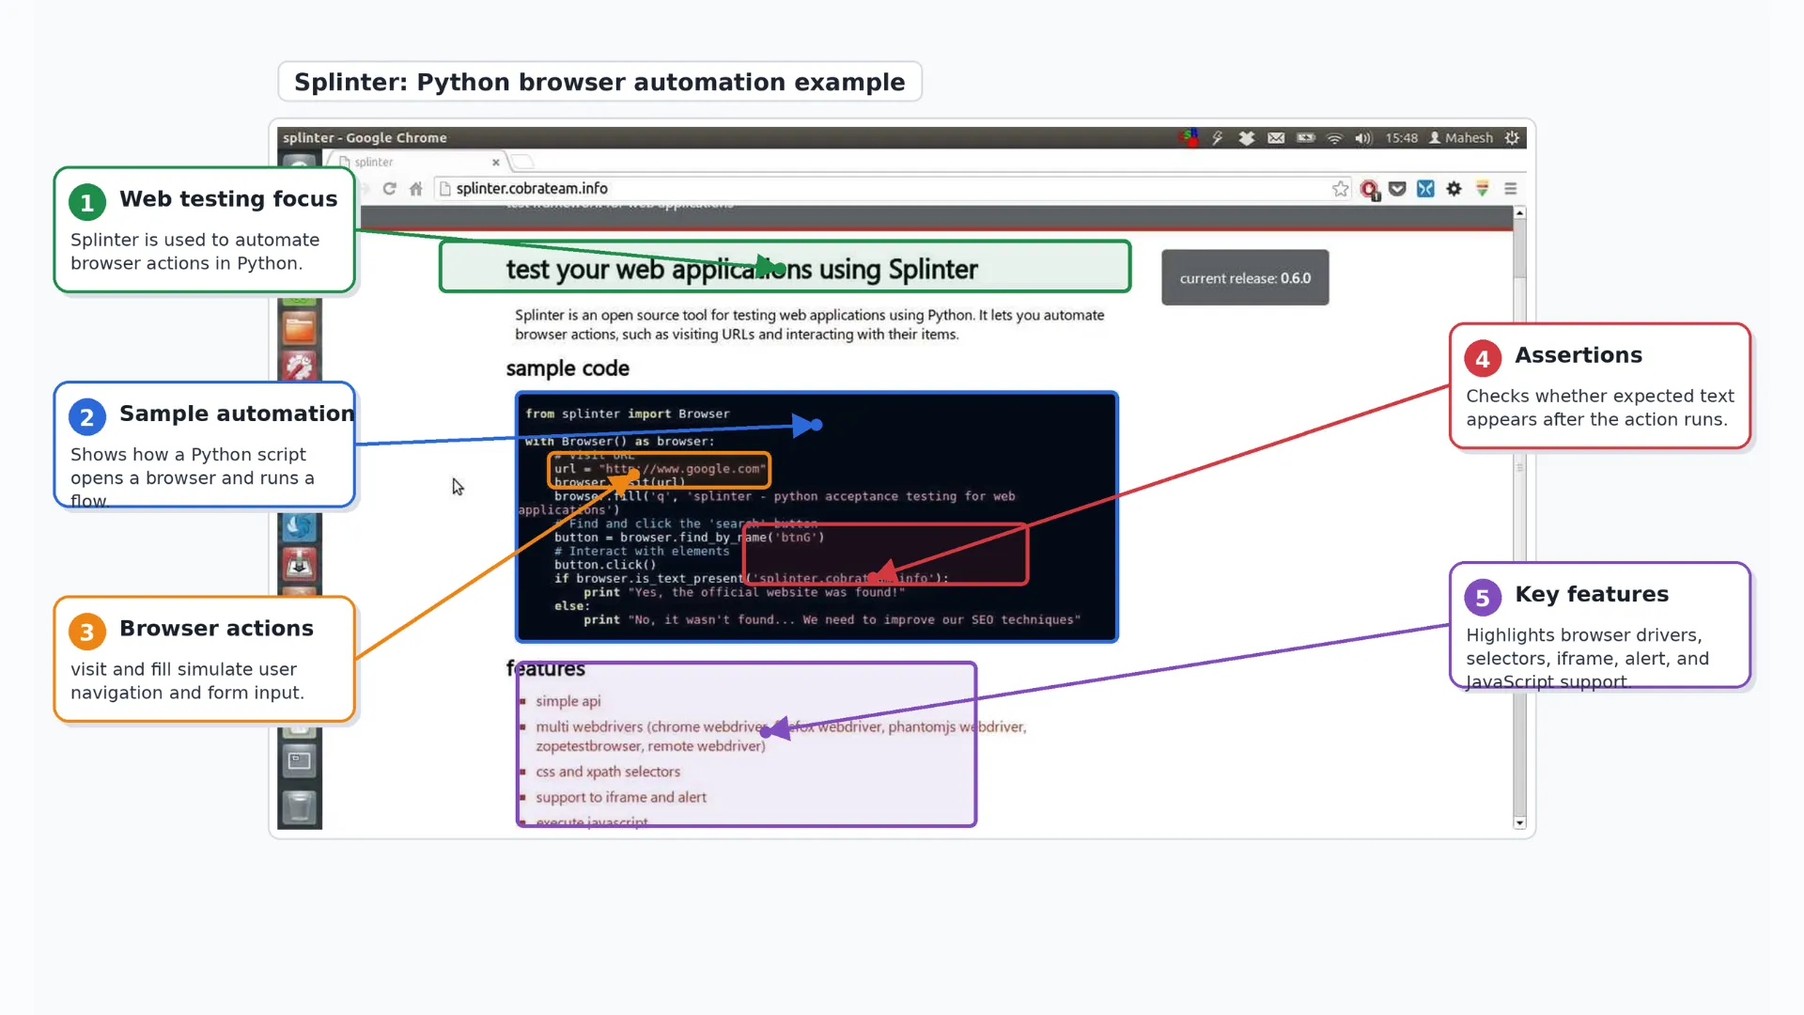
Task: Open the Mahesh user menu
Action: 1461,138
